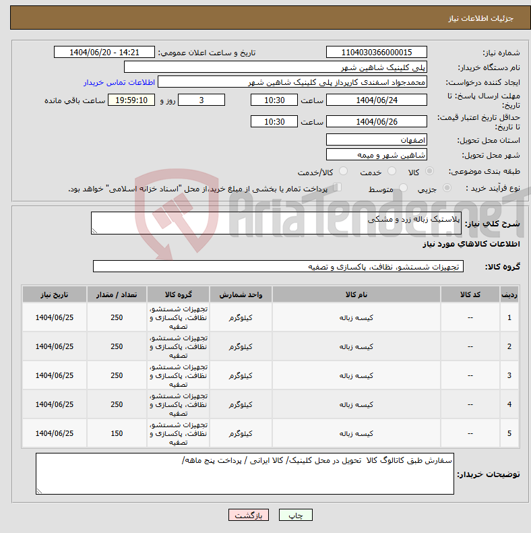This screenshot has height=533, width=531.
Task: Click response deadline time 10:30 field
Action: (x=274, y=100)
